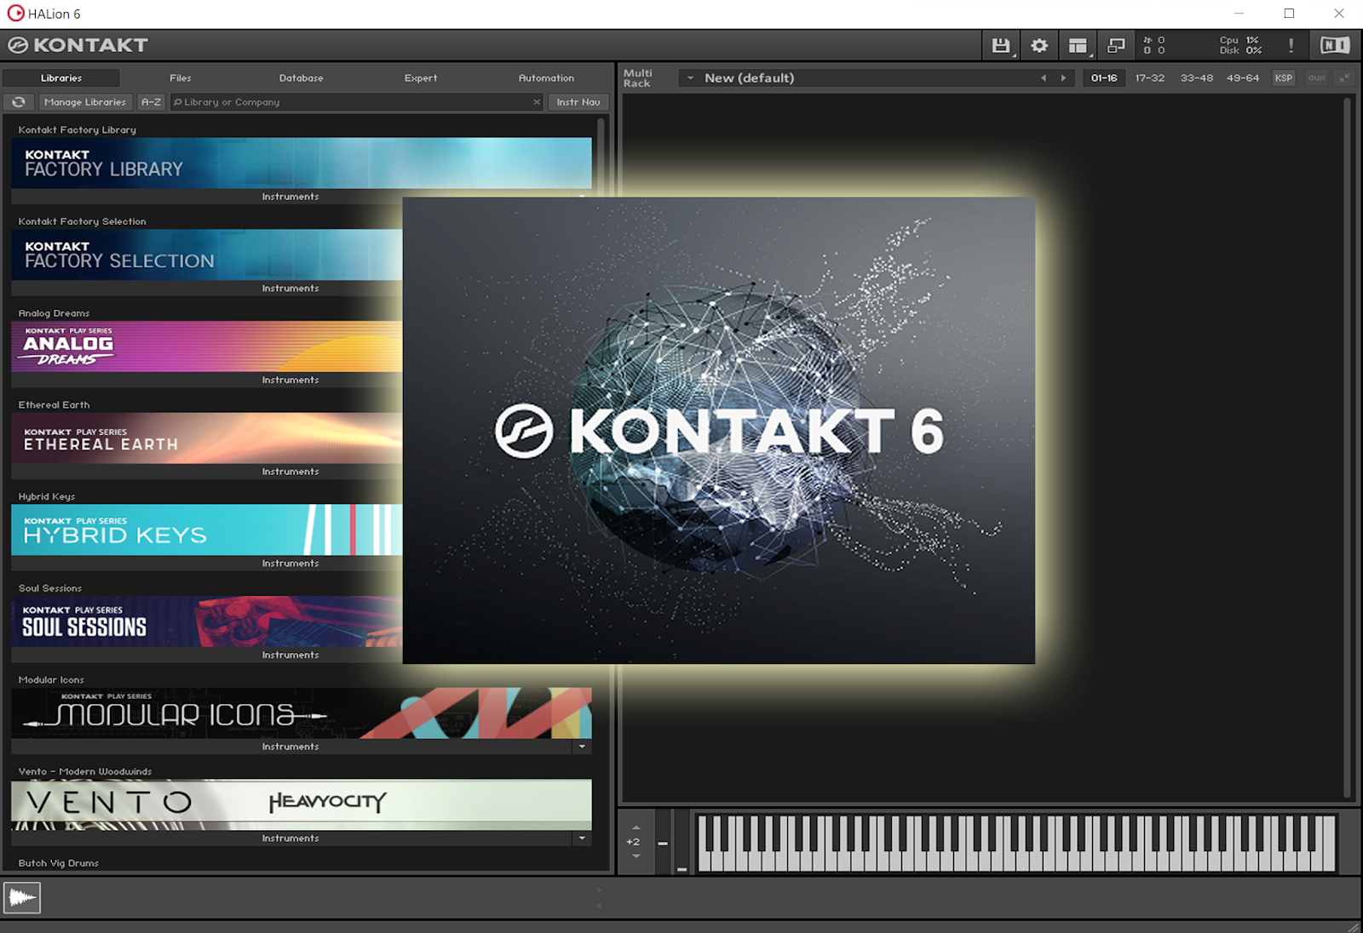Viewport: 1363px width, 933px height.
Task: Open Kontakt Factory Selection Instruments
Action: 290,289
